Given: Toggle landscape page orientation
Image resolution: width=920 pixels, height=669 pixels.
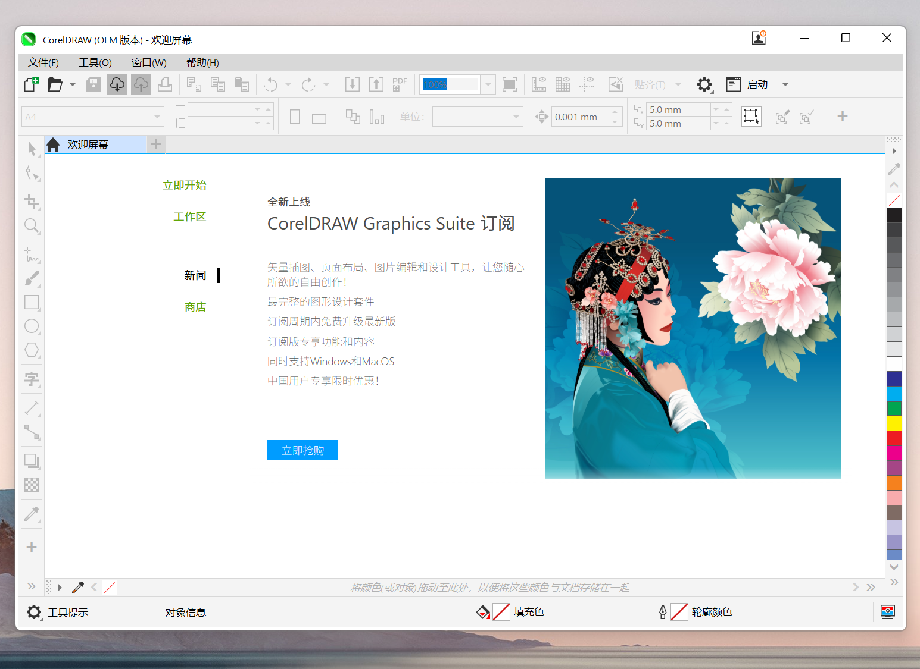Looking at the screenshot, I should [x=319, y=118].
